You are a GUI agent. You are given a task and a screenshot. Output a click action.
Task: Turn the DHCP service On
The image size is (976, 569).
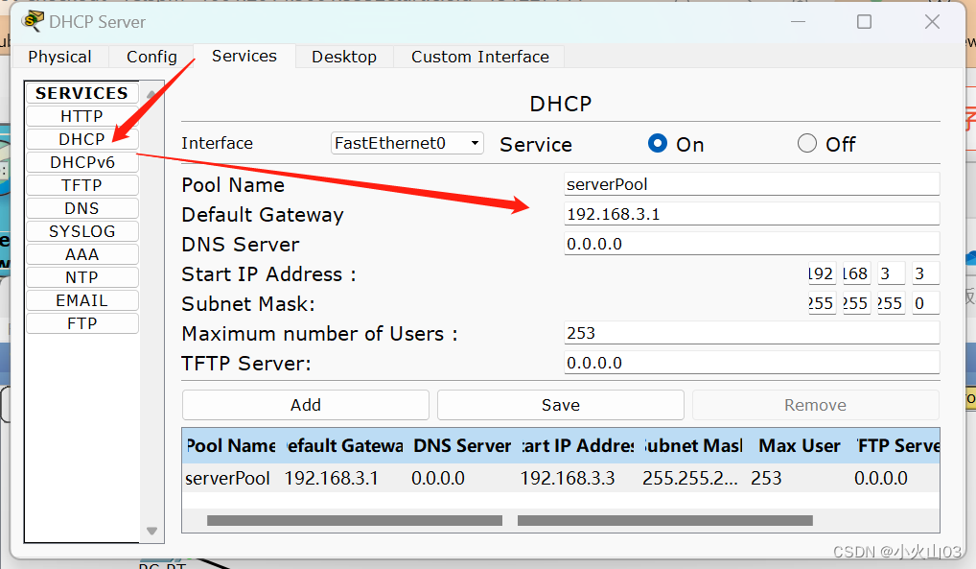(658, 143)
